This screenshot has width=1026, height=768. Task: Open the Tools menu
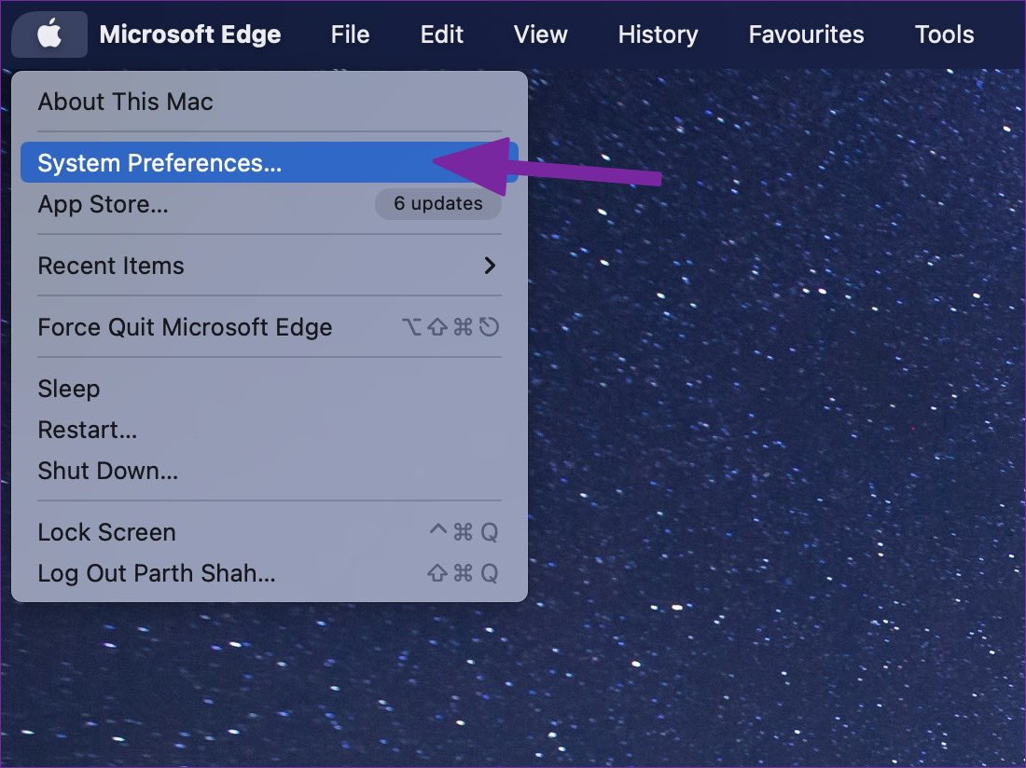[944, 34]
